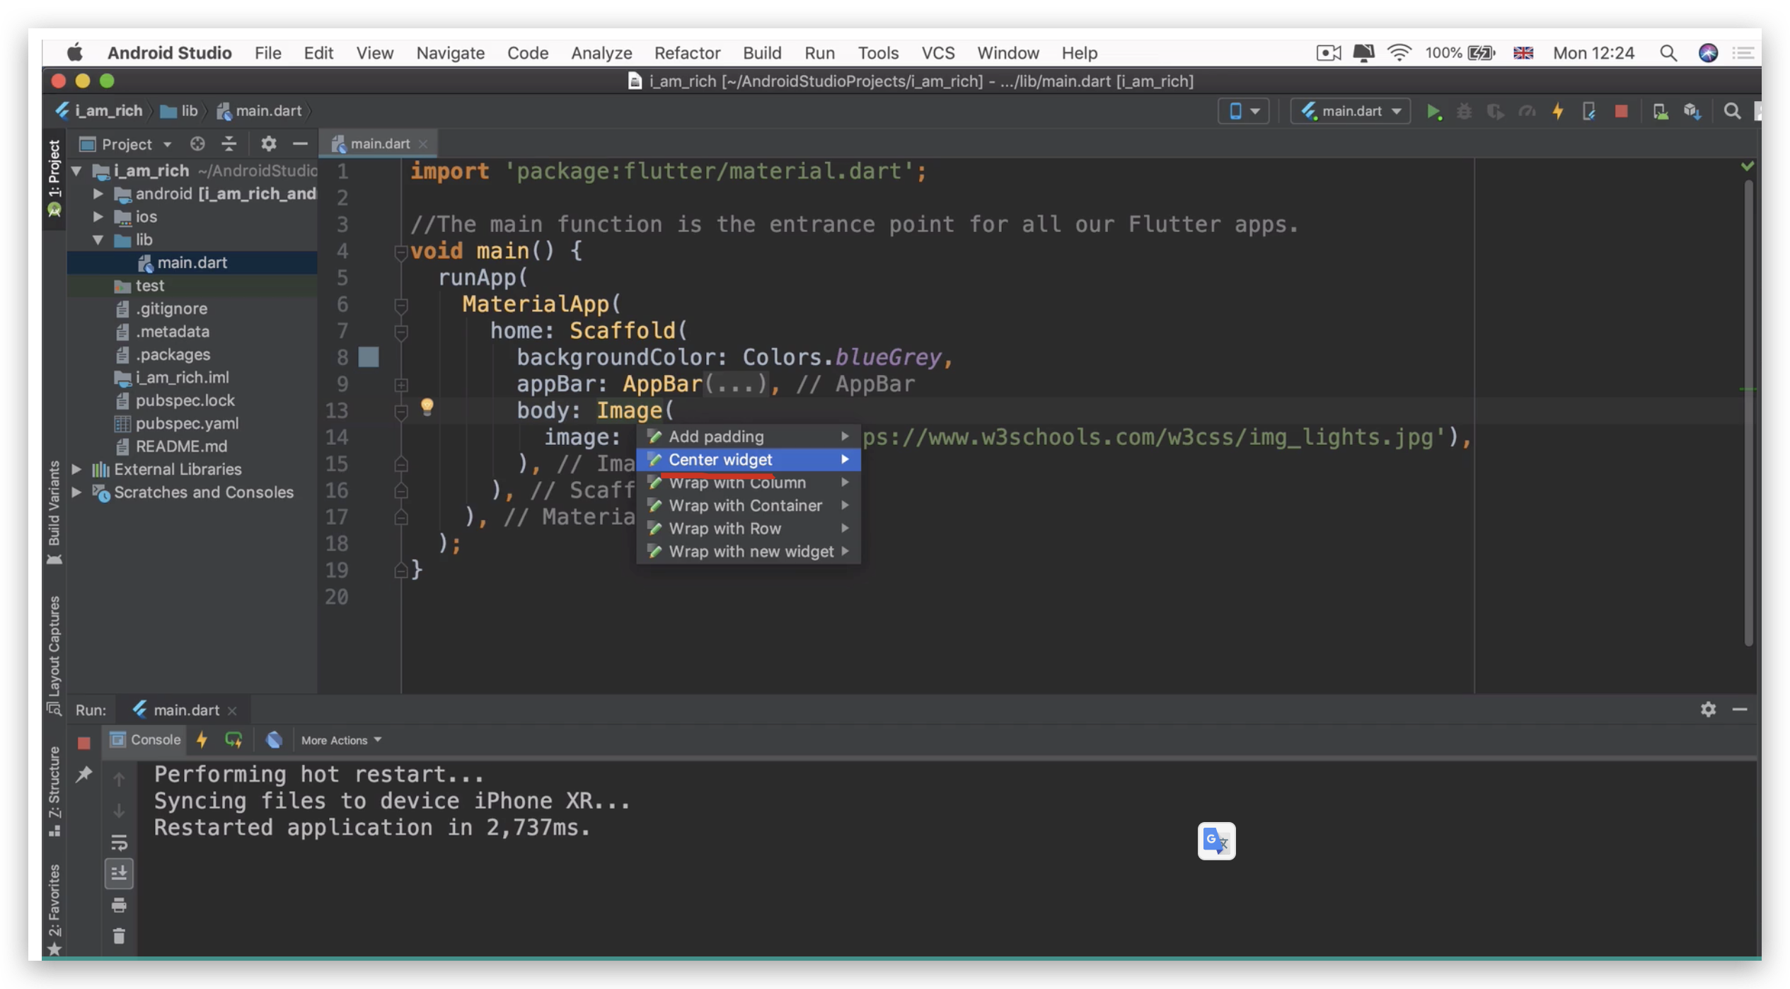Click Collapse All icon in Project panel header

pos(229,144)
